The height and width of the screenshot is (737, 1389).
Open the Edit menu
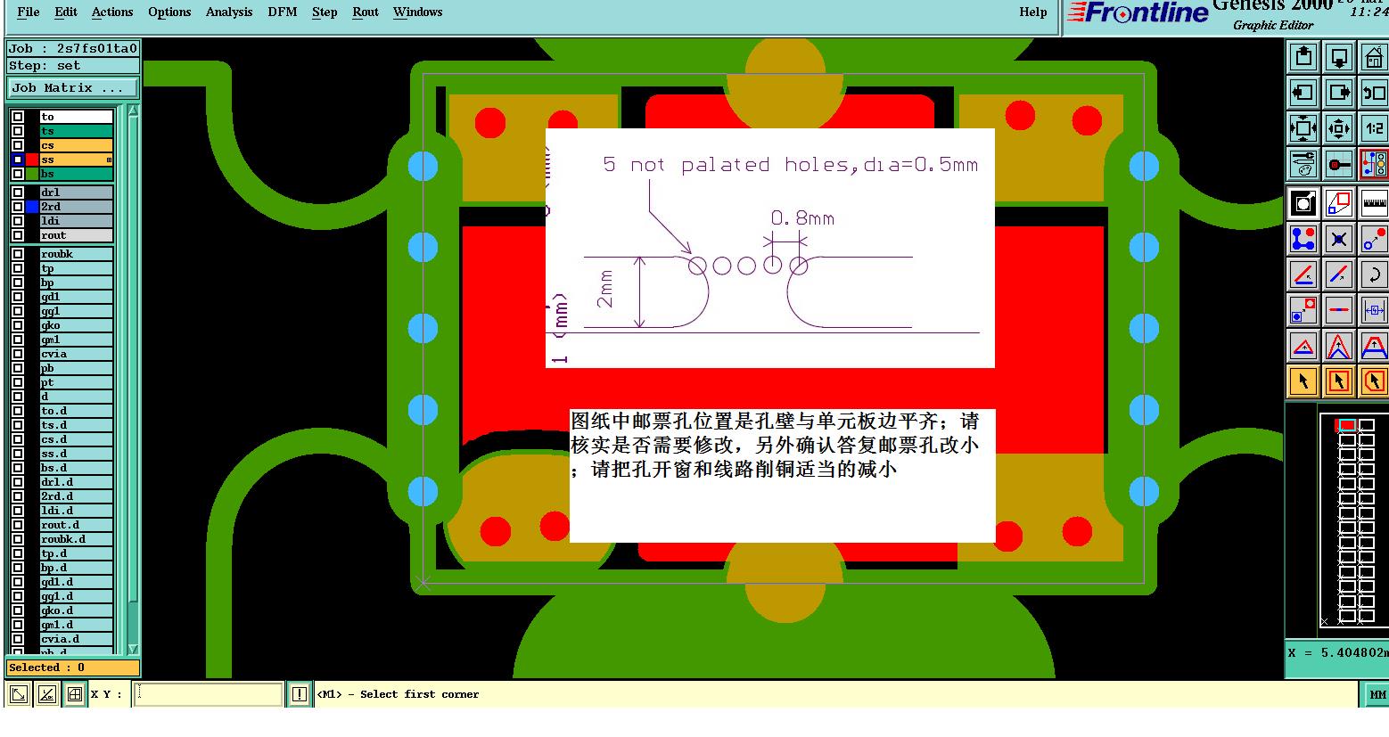66,12
